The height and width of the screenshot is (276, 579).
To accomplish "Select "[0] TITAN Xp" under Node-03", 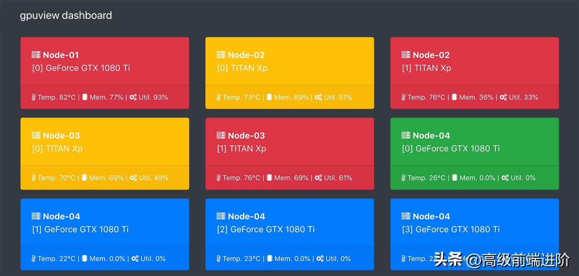I will point(57,148).
